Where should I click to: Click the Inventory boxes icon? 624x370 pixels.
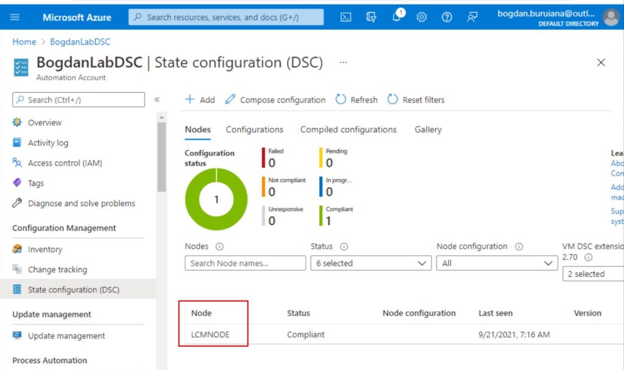point(17,249)
